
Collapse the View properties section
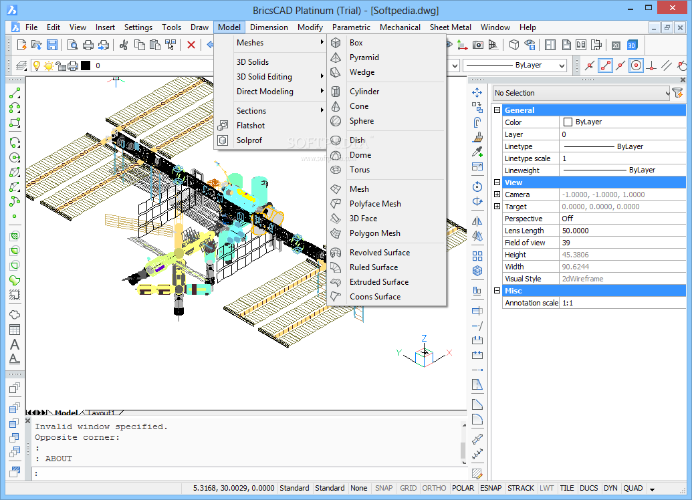[x=497, y=182]
